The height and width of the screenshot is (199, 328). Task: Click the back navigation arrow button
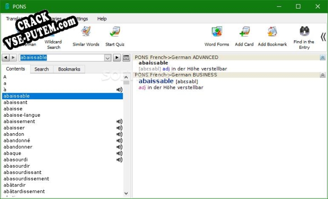[5, 58]
